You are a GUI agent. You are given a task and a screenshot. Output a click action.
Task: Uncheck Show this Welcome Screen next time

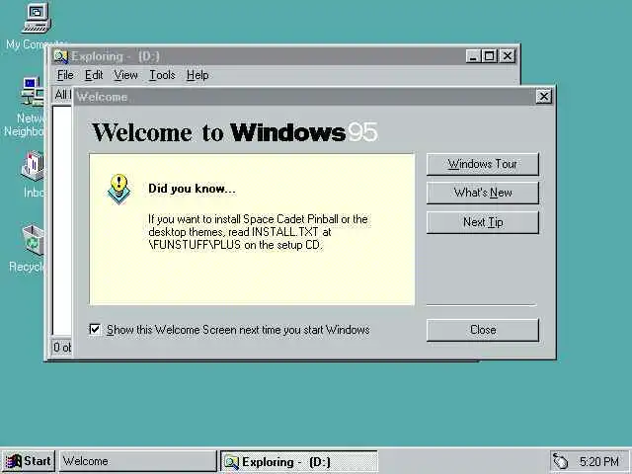95,329
